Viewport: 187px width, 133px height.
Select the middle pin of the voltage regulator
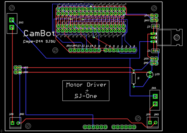coord(153,38)
